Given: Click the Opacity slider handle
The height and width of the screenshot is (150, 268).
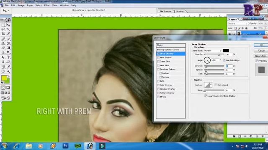Looking at the screenshot, I should 219,55.
